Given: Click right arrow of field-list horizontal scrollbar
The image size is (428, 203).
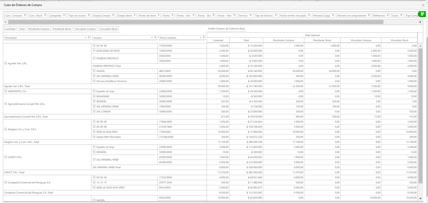Looking at the screenshot, I should point(420,22).
